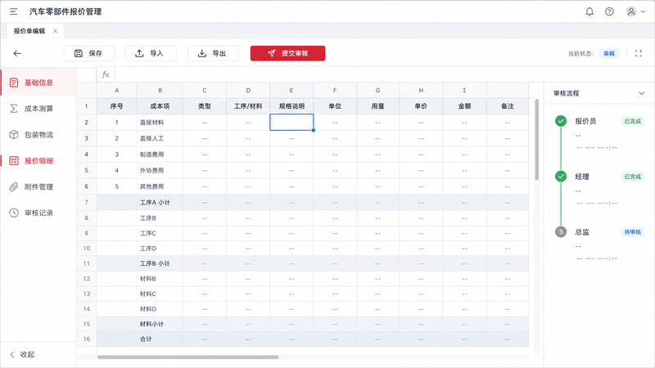
Task: Click the 基础信息 document icon
Action: 14,83
